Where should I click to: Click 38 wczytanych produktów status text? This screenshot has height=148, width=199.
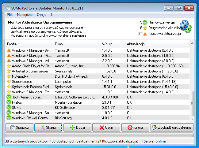(x=26, y=141)
